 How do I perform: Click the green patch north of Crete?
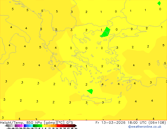point(90,91)
